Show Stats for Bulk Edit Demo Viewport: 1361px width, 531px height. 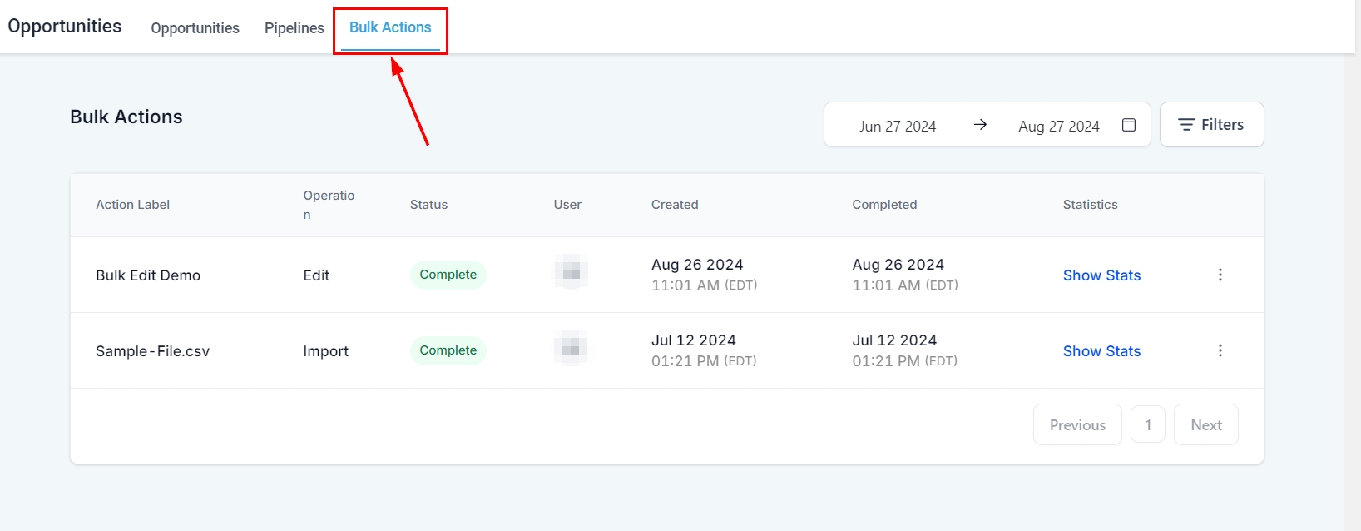pos(1101,275)
